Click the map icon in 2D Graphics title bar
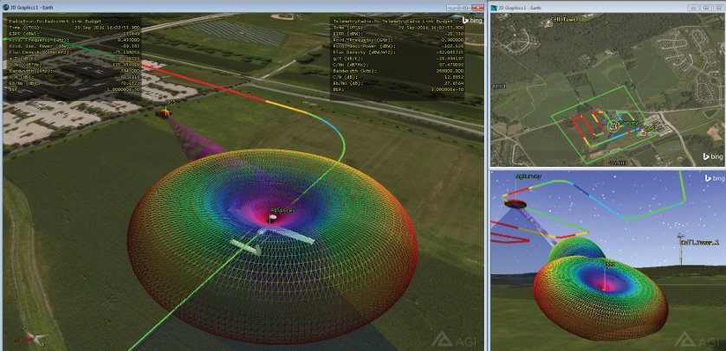The width and height of the screenshot is (726, 351). pyautogui.click(x=494, y=8)
